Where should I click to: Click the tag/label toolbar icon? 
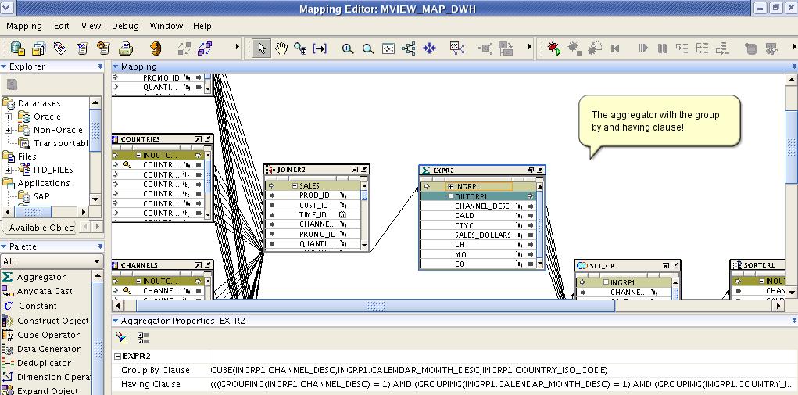[x=60, y=48]
